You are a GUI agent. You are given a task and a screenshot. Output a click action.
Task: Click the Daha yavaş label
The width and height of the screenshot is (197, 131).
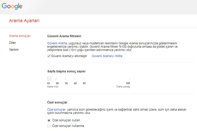pyautogui.click(x=123, y=87)
